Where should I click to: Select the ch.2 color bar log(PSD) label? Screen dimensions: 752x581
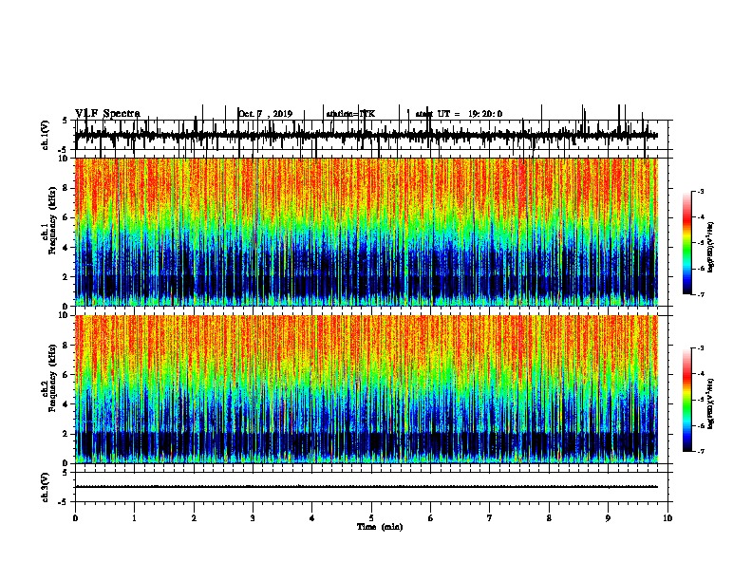710,403
